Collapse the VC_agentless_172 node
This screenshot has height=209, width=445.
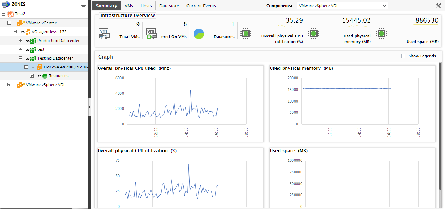15,32
